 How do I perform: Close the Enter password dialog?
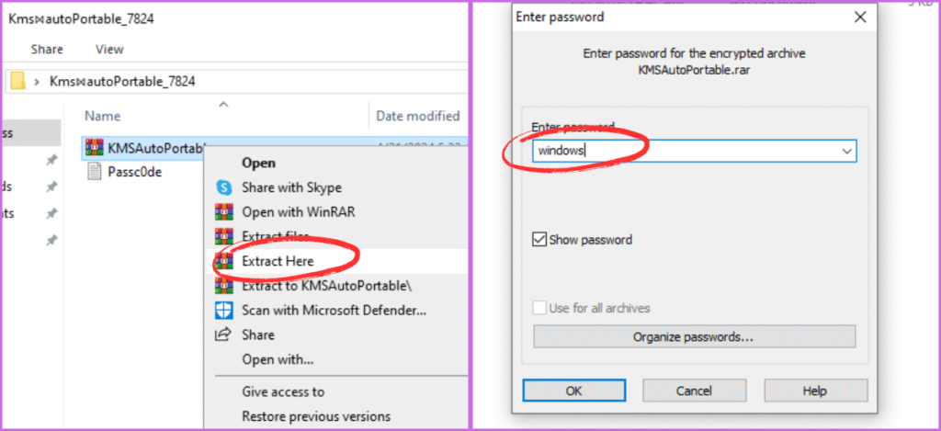pos(860,17)
